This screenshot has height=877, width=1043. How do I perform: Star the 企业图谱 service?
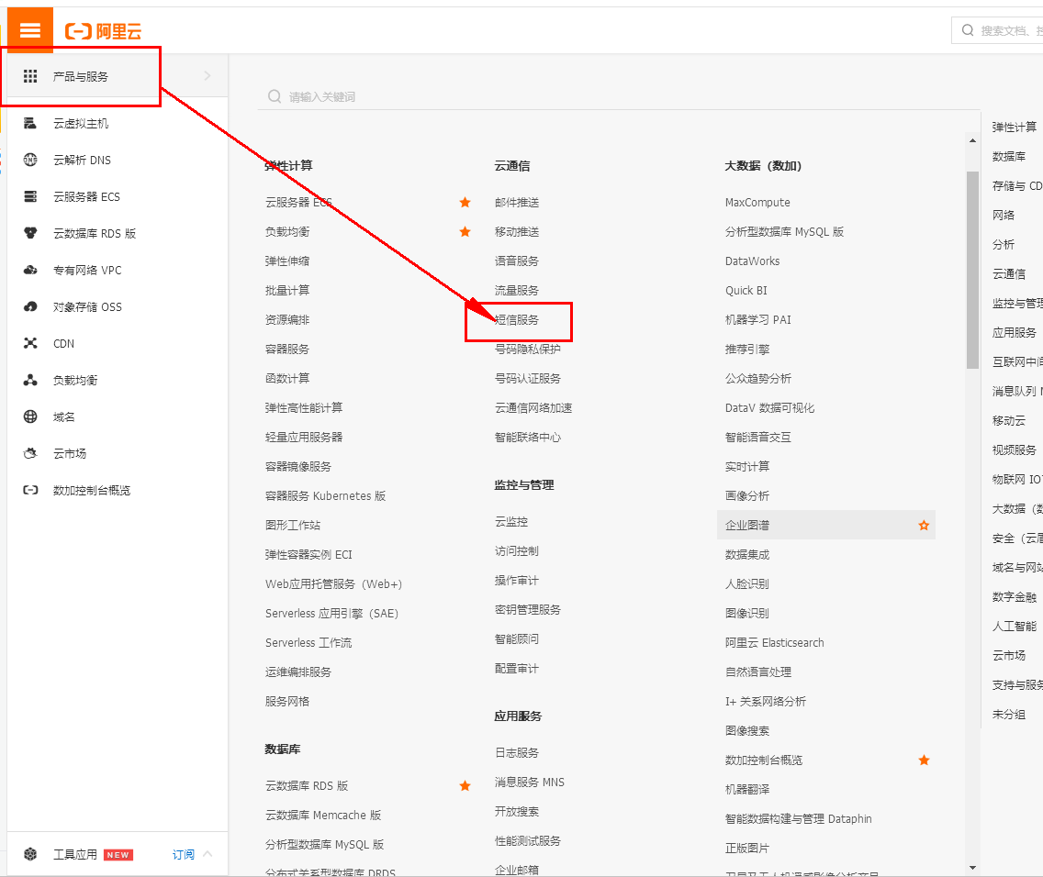(x=924, y=526)
